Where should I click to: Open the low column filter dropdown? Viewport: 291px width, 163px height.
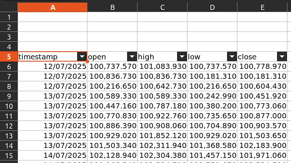coord(232,57)
